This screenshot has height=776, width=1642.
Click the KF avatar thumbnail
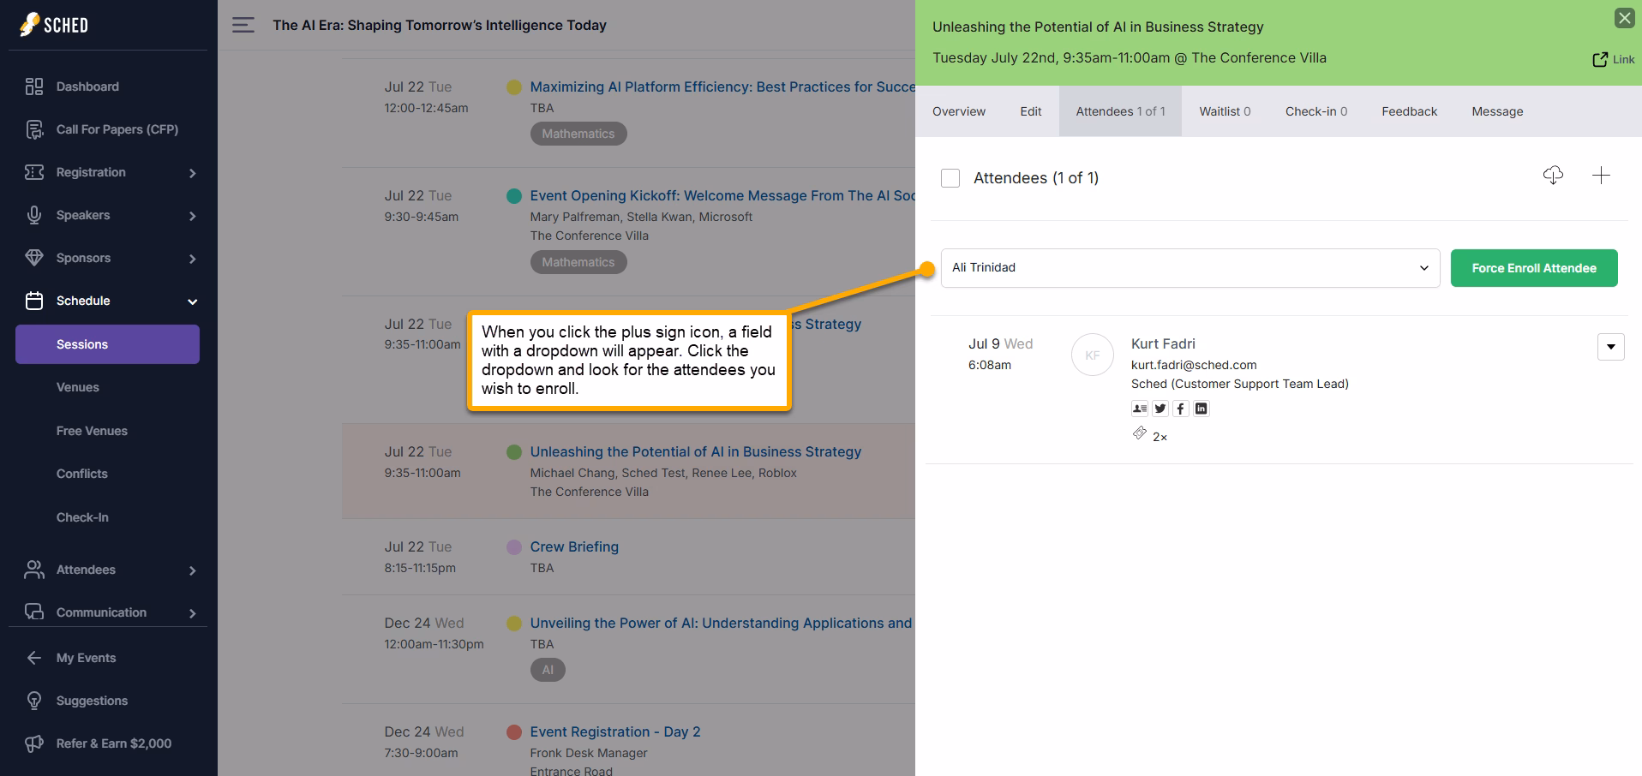click(1093, 355)
